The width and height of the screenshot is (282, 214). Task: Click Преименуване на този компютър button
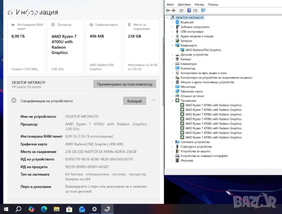125,84
